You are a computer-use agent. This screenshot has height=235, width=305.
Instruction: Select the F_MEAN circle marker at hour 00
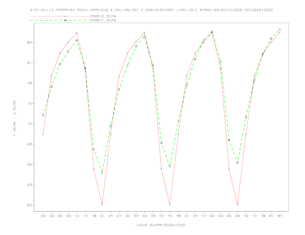pos(43,115)
